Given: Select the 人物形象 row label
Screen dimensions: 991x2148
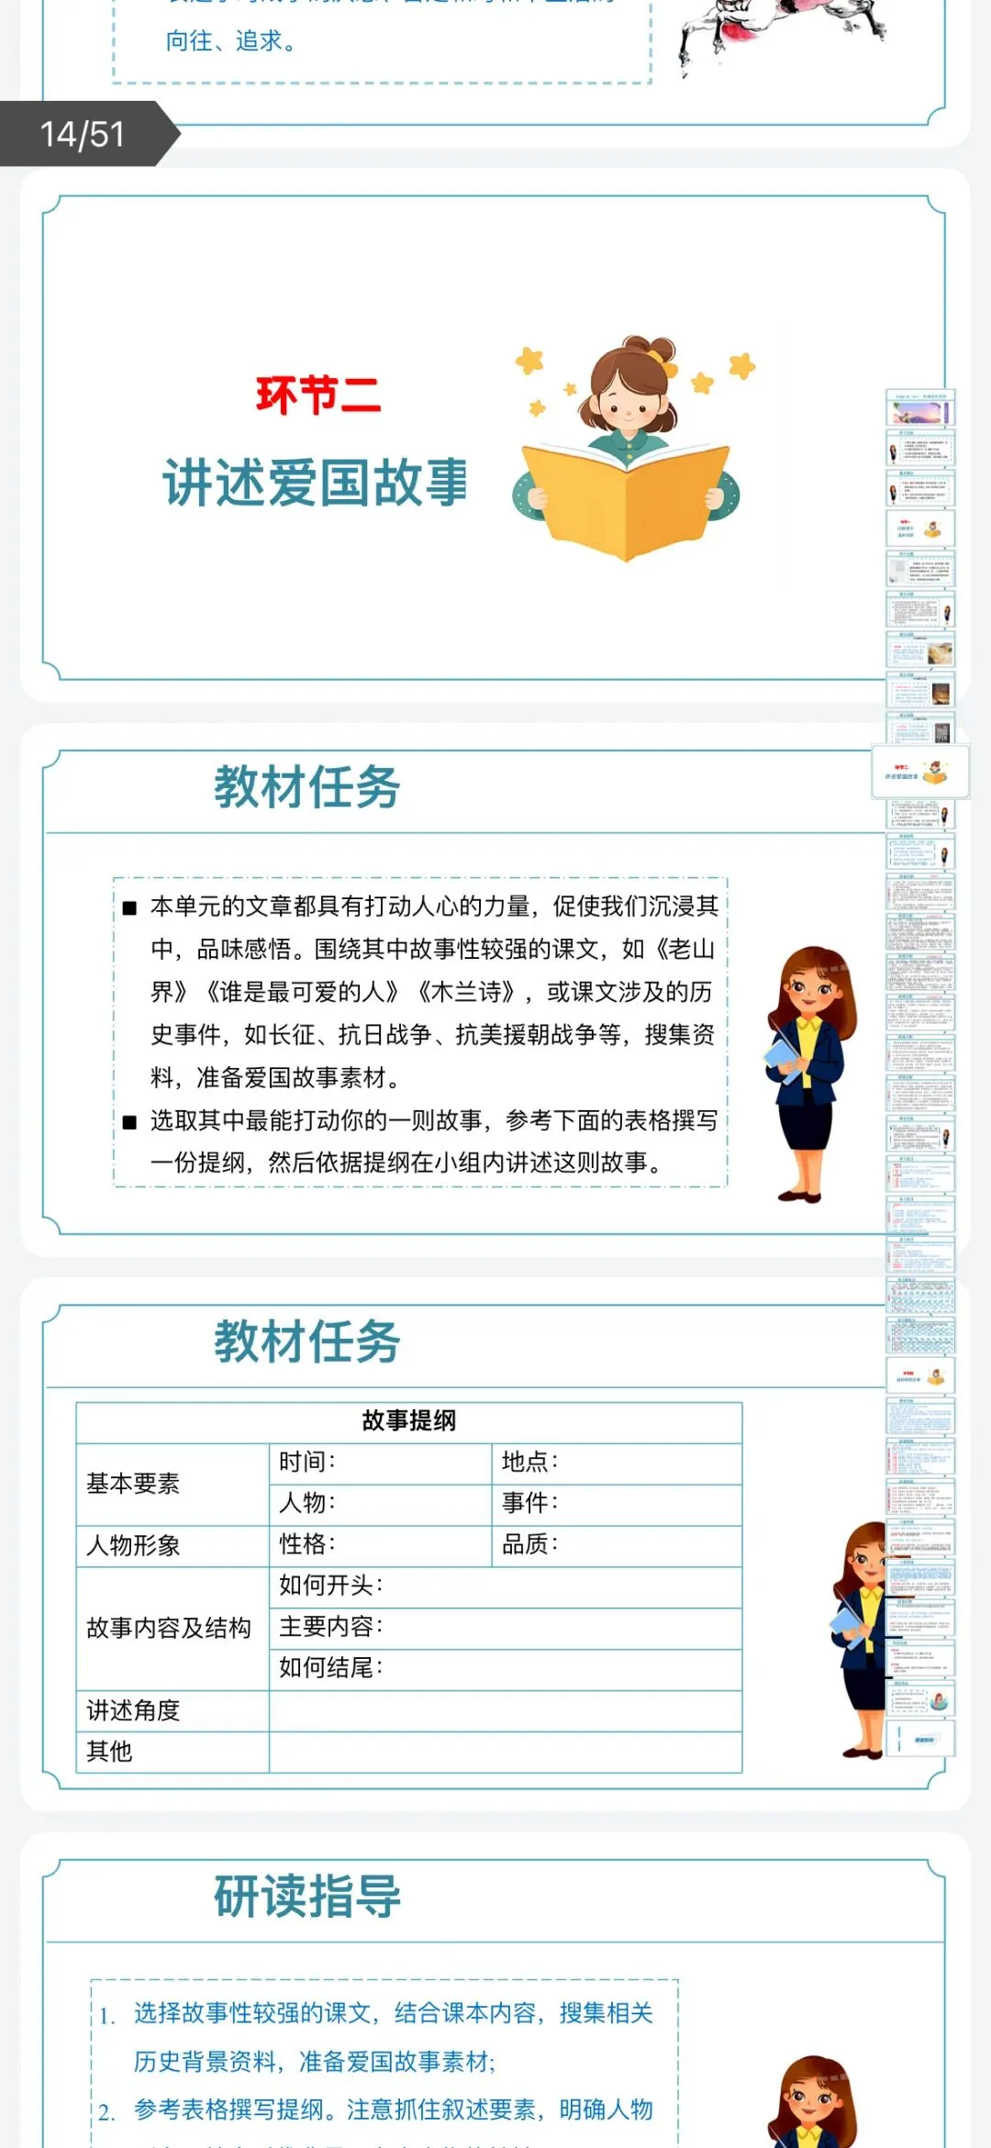Looking at the screenshot, I should coord(173,1546).
